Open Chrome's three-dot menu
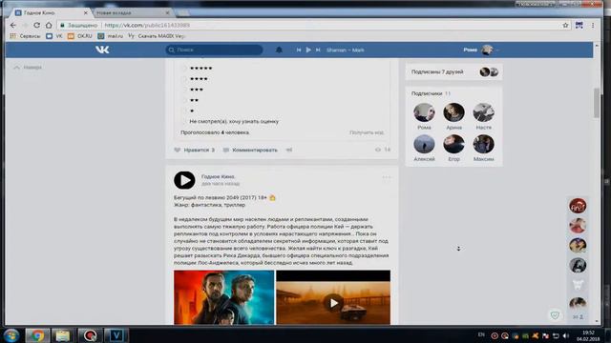 click(593, 25)
